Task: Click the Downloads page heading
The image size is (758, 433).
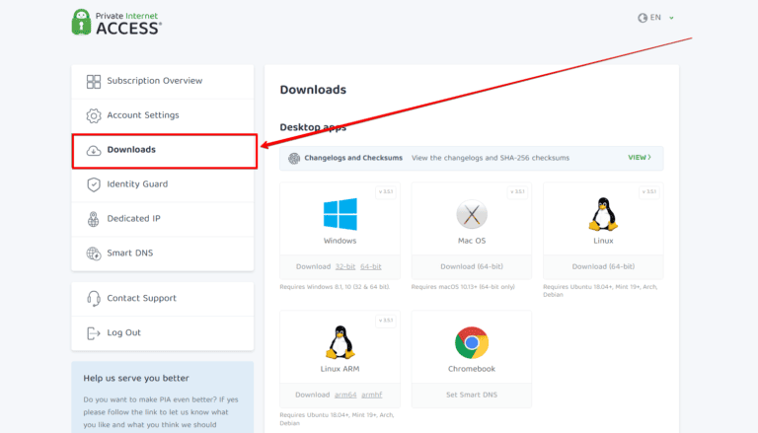Action: click(x=313, y=90)
